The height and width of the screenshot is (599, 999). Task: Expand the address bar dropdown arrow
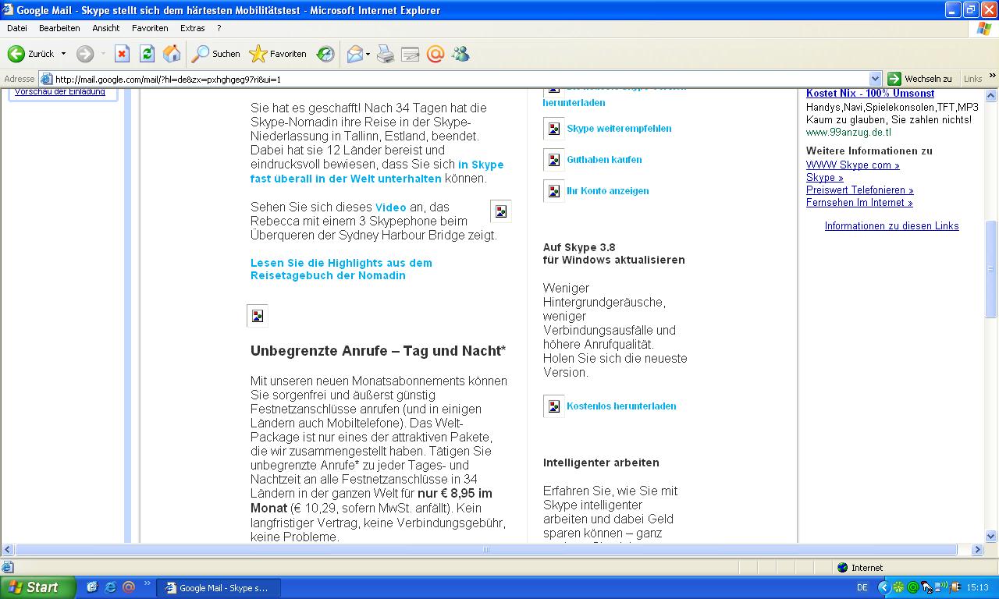point(876,79)
